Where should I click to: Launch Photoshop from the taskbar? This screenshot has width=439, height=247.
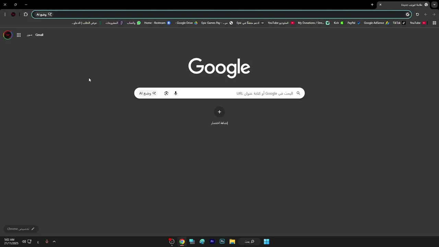point(222,242)
